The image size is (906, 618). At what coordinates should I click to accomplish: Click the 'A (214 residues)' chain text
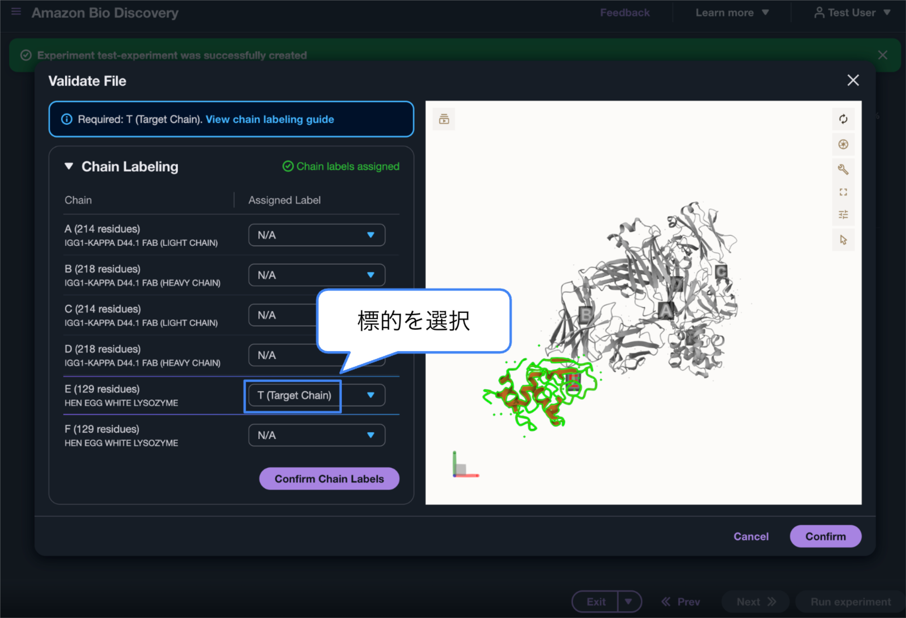click(102, 229)
